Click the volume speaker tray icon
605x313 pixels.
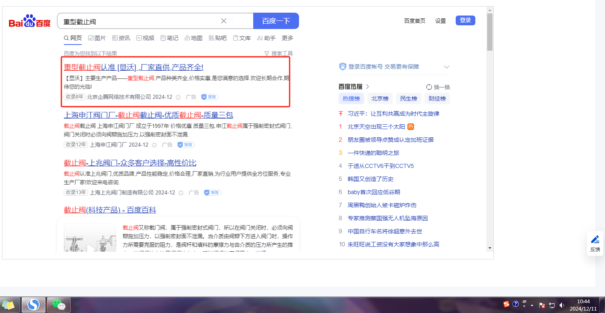click(x=562, y=305)
